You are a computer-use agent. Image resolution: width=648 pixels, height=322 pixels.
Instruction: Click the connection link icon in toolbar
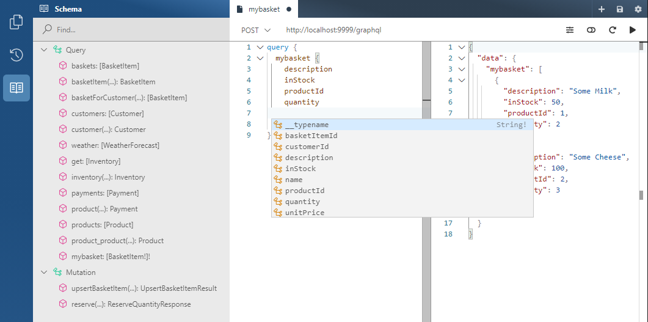tap(591, 30)
